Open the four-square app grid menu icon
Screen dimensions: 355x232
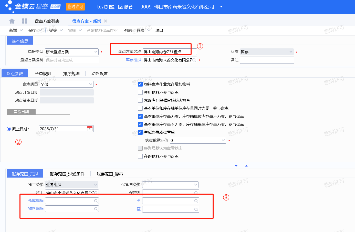[x=25, y=21]
